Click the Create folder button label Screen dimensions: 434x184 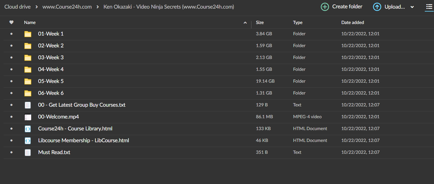tap(347, 7)
